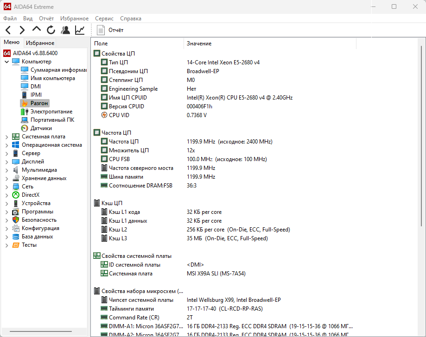Screen dimensions: 426x337
Task: Expand the Системная плата tree node
Action: click(x=6, y=137)
